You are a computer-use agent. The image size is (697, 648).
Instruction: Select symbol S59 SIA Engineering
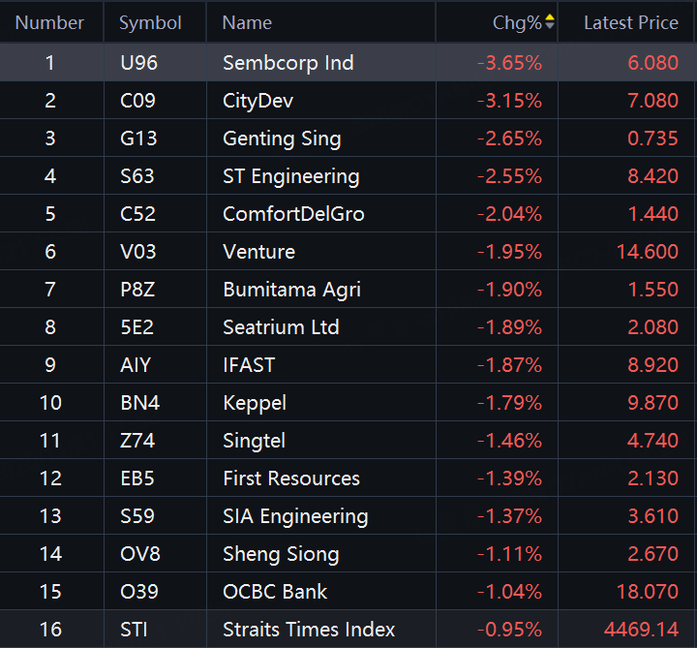[x=137, y=516]
